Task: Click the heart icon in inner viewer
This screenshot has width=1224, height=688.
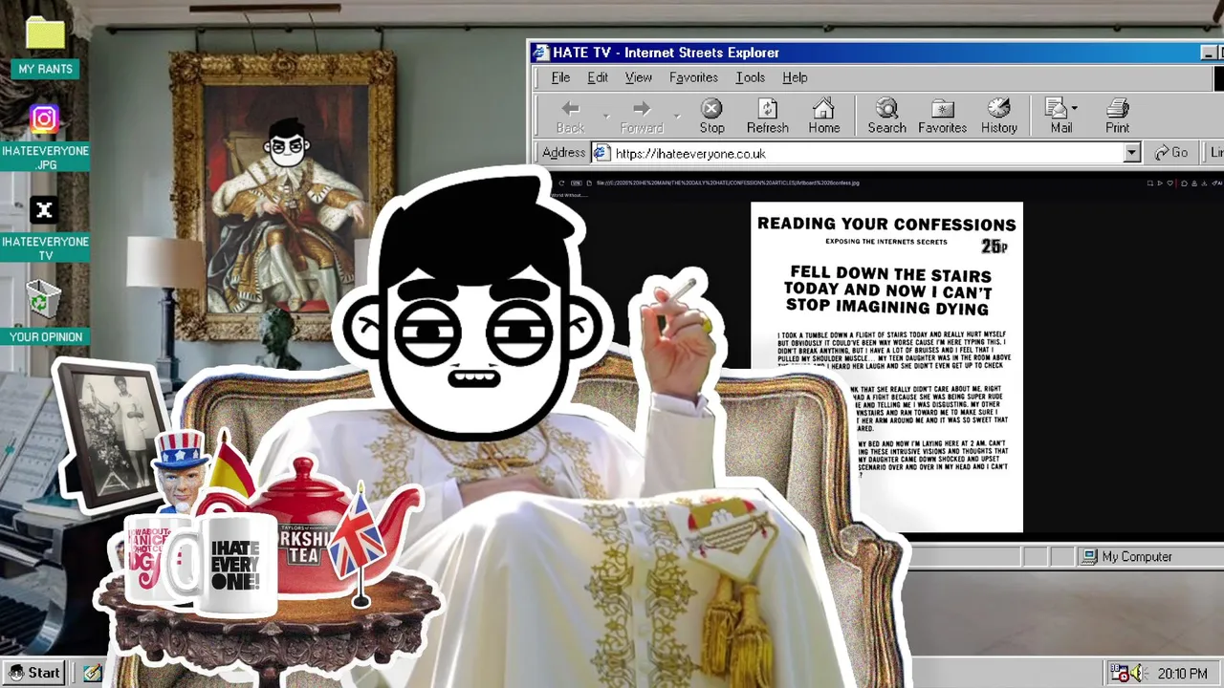Action: coord(1169,183)
